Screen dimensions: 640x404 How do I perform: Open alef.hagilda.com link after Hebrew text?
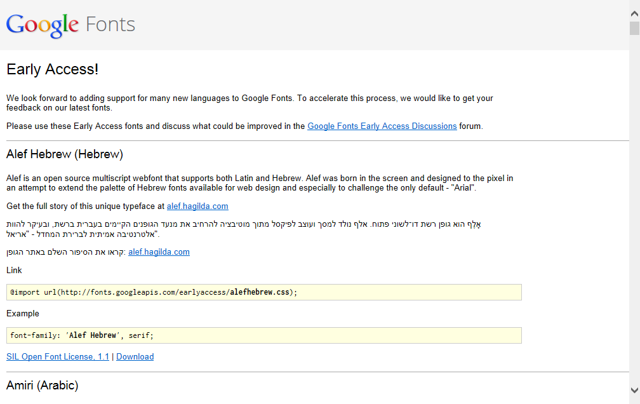[x=159, y=252]
